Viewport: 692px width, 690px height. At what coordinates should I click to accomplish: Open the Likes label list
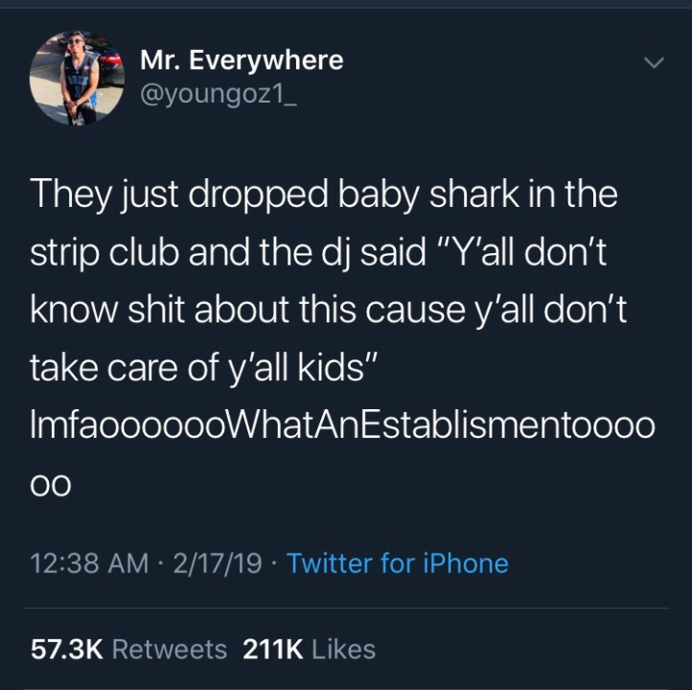click(x=344, y=650)
